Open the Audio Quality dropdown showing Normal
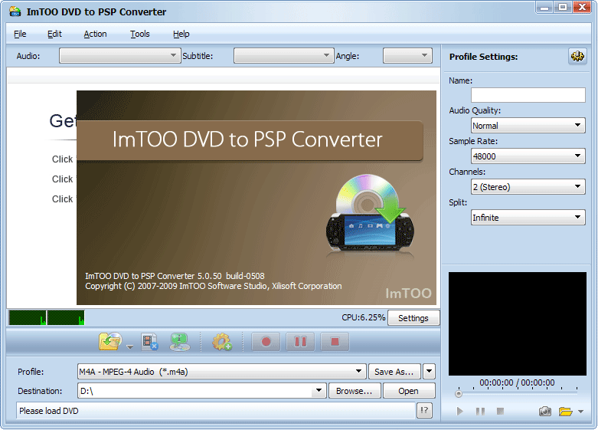 click(528, 125)
